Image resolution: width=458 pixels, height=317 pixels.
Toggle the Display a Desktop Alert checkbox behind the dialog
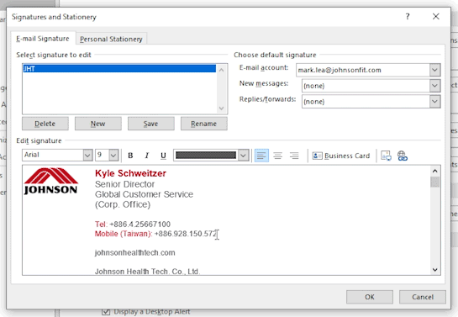[106, 312]
